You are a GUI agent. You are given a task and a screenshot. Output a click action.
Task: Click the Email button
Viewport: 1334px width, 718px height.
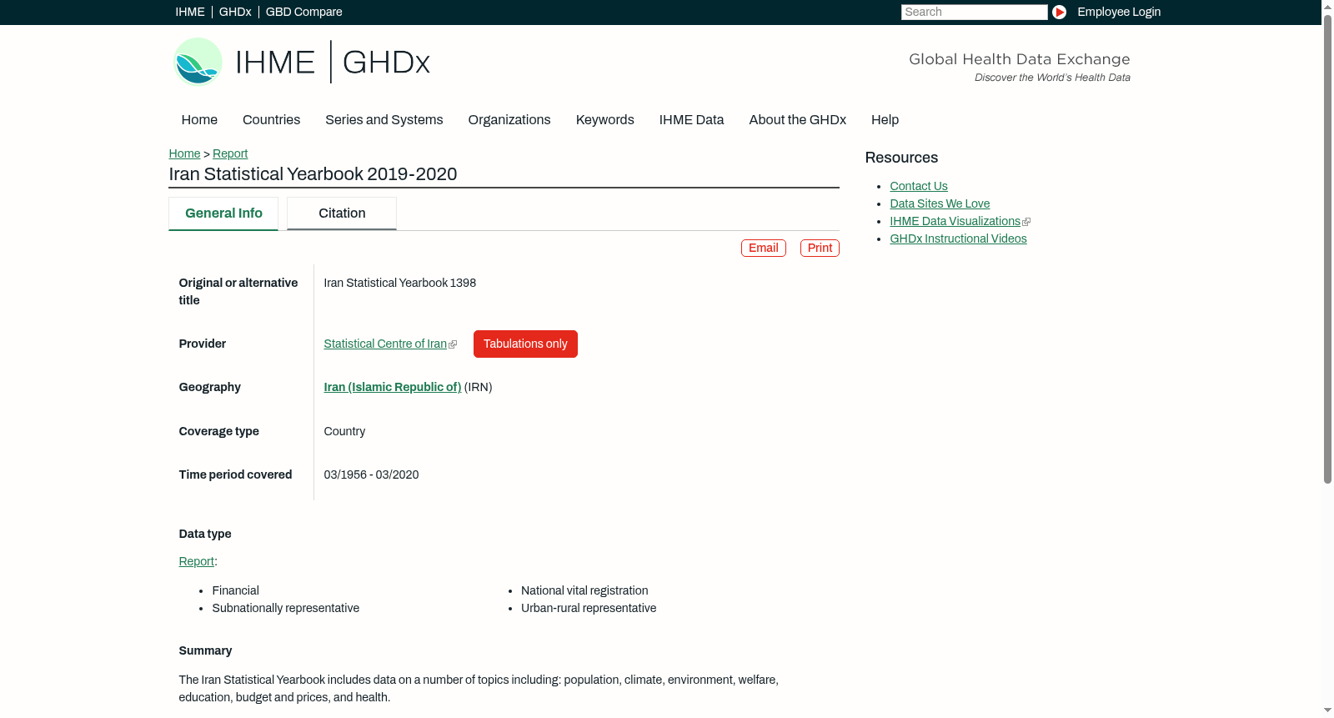coord(764,248)
